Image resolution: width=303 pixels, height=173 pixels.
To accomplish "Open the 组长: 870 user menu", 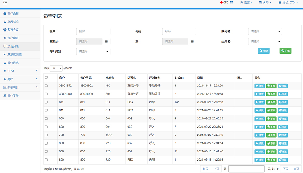I will (288, 2).
